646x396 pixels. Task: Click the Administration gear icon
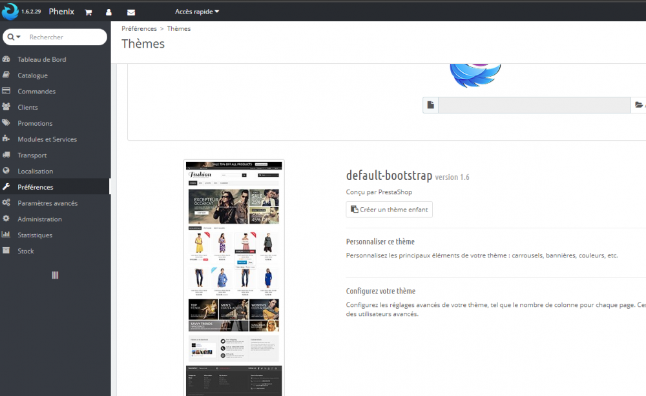[6, 219]
